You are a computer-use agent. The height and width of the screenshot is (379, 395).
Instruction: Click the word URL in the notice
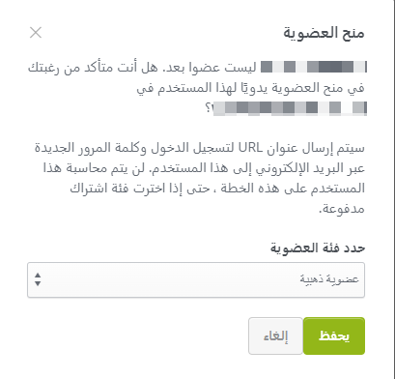coord(250,148)
